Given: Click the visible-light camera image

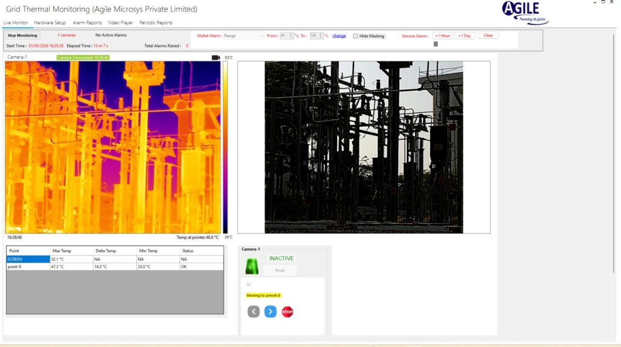Looking at the screenshot, I should (x=364, y=147).
